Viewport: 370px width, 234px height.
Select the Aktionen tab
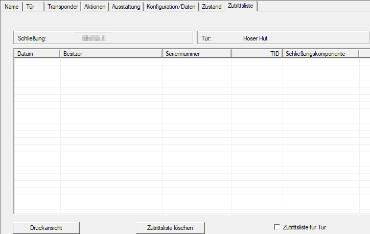(x=95, y=7)
